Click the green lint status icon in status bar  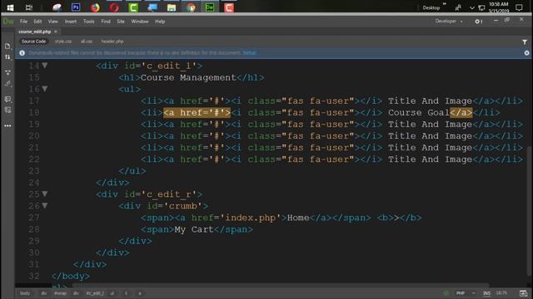click(446, 293)
